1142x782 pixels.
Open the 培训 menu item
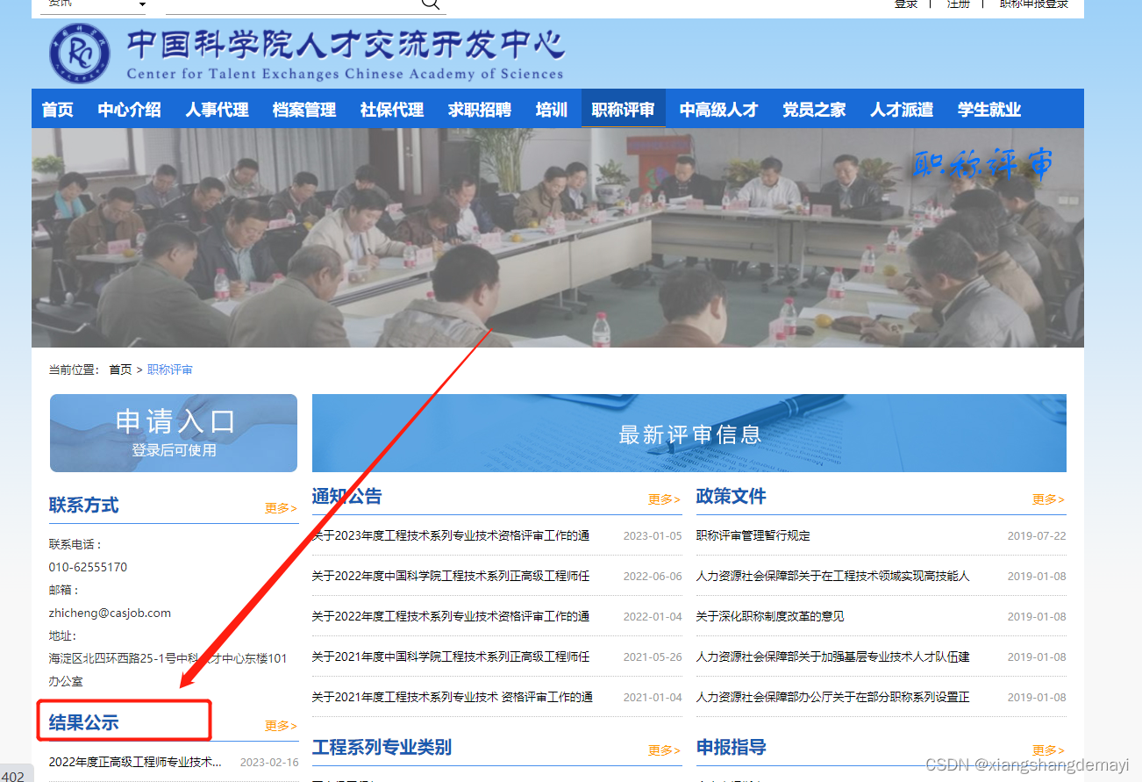pos(552,110)
